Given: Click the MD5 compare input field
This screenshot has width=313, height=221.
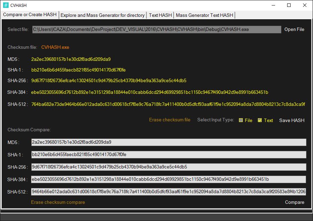Looking at the screenshot, I should [x=169, y=142].
